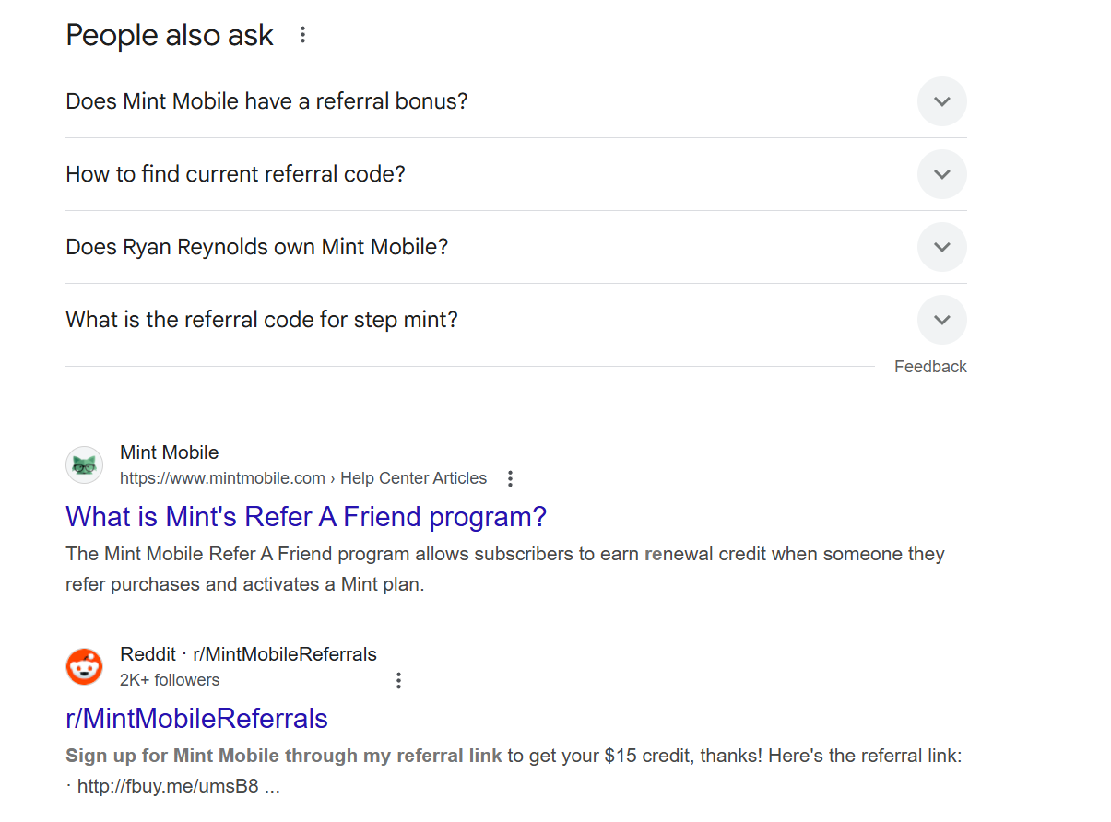Image resolution: width=1111 pixels, height=822 pixels.
Task: Expand 'How to find current referral code?'
Action: (941, 174)
